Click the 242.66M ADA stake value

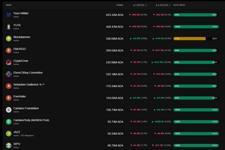(x=114, y=63)
